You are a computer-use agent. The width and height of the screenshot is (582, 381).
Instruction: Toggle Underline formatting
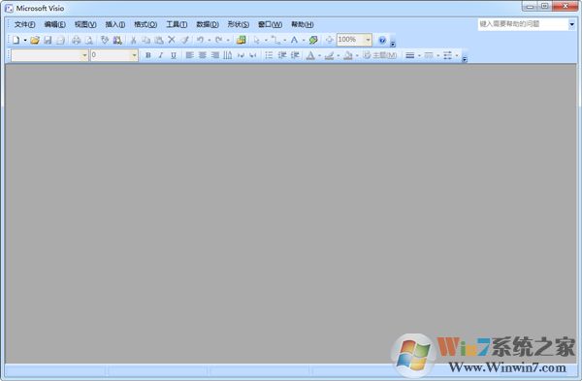[174, 55]
